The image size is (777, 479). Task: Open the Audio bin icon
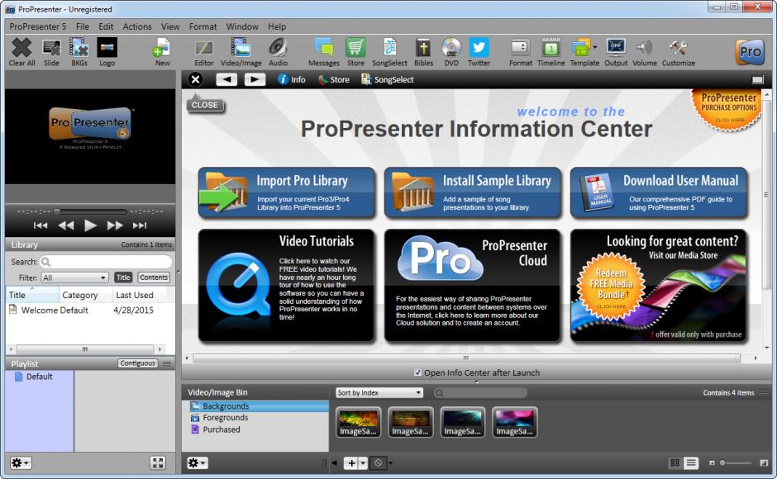278,52
